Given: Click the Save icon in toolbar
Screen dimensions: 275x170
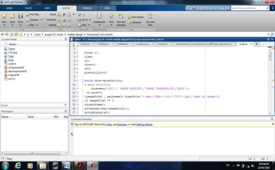Looking at the screenshot, I should (x=21, y=16).
